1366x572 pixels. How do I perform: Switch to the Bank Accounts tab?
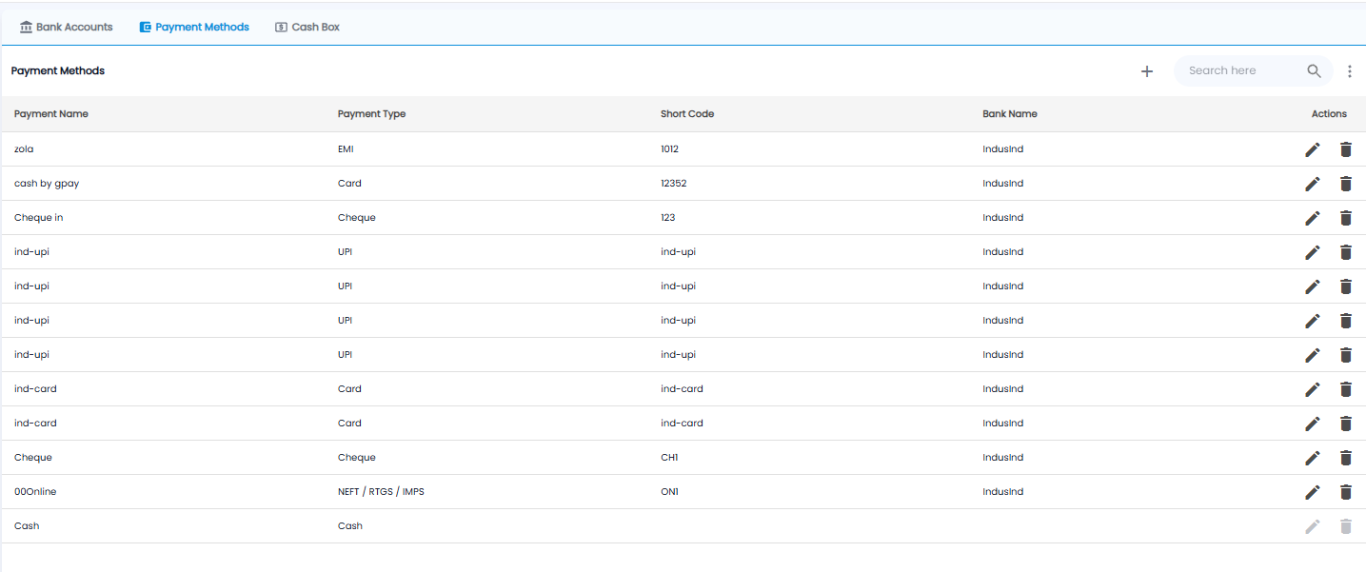[x=67, y=27]
